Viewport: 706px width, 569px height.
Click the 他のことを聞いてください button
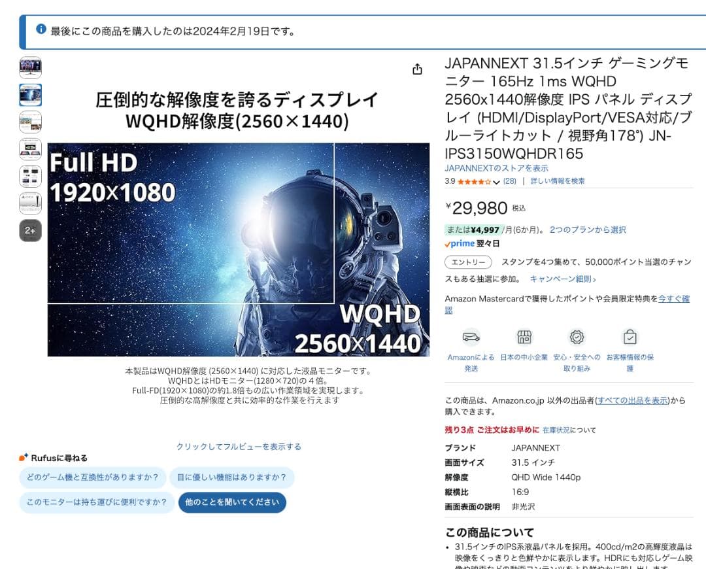point(232,503)
